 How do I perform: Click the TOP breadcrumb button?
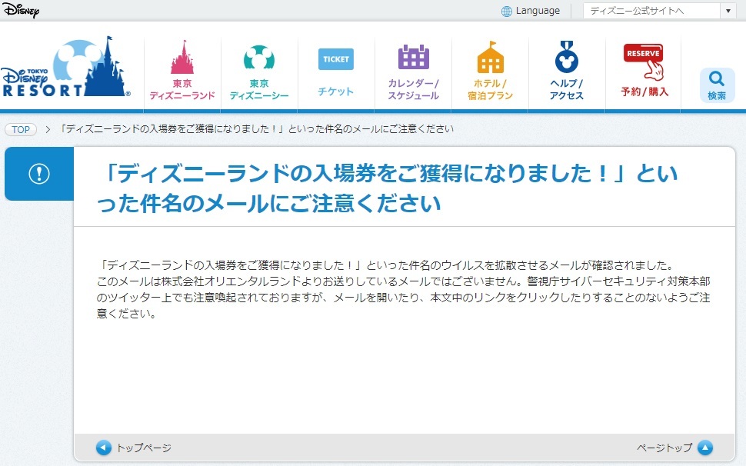[21, 129]
